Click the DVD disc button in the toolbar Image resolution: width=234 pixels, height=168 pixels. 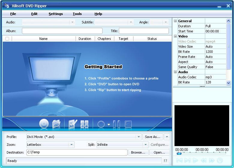[x=44, y=124]
